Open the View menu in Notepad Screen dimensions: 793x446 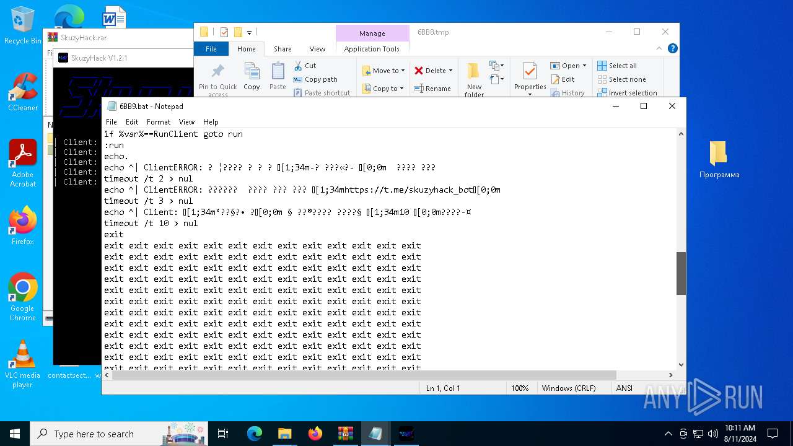click(x=186, y=122)
